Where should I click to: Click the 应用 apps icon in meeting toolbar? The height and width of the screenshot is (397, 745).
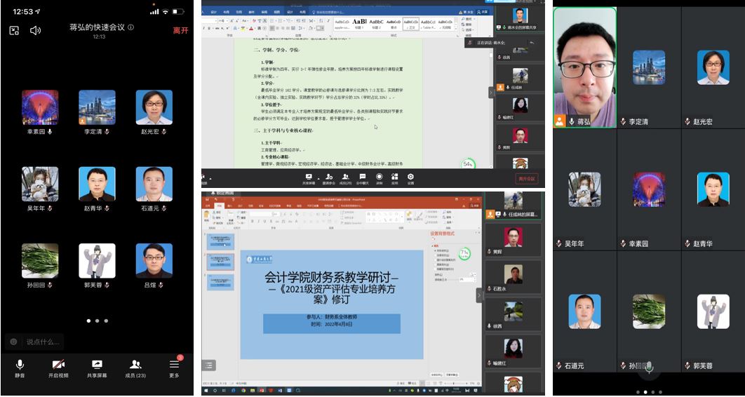[395, 177]
